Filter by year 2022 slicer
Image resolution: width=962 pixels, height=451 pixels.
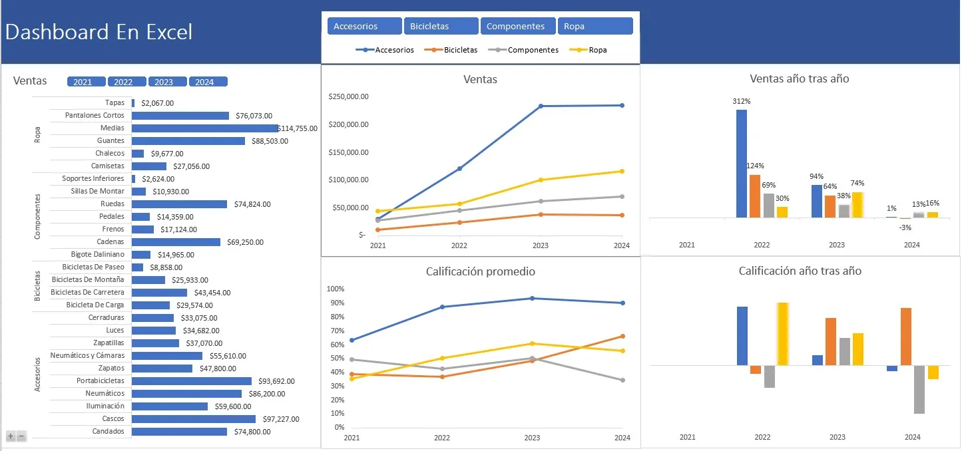point(127,82)
